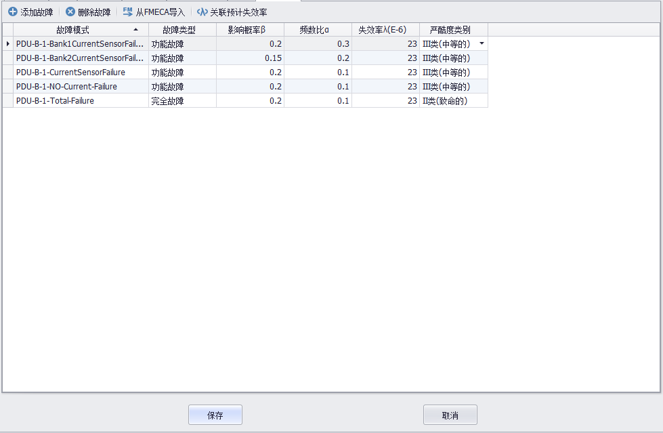663x433 pixels.
Task: Edit 频数比α value 0.3 cell
Action: point(318,43)
